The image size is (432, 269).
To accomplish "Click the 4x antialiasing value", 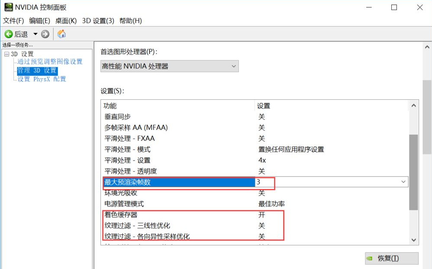I will [262, 160].
